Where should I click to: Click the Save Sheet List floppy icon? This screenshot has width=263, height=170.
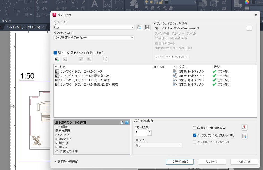pyautogui.click(x=147, y=27)
